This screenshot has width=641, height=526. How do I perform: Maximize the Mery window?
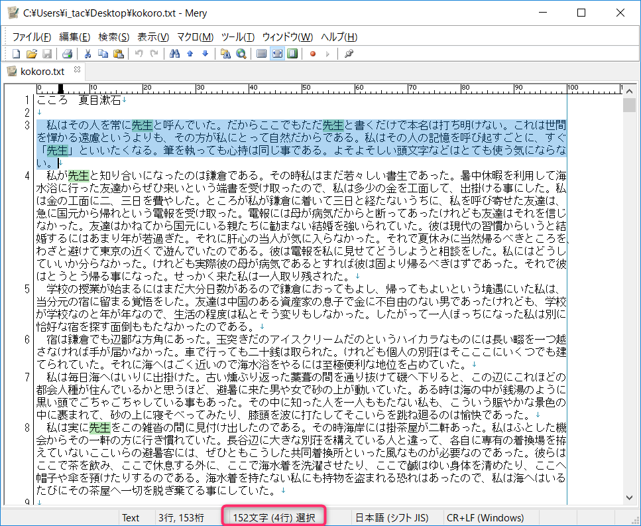click(581, 13)
